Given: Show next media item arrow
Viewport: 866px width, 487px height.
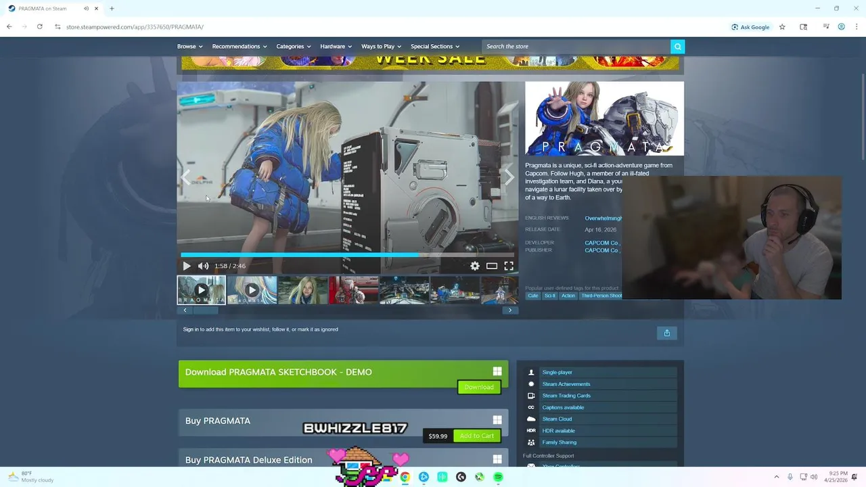Looking at the screenshot, I should point(509,177).
